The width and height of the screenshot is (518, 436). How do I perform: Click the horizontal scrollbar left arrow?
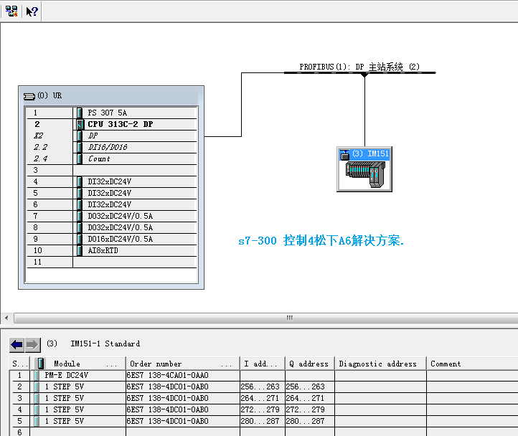click(x=5, y=317)
